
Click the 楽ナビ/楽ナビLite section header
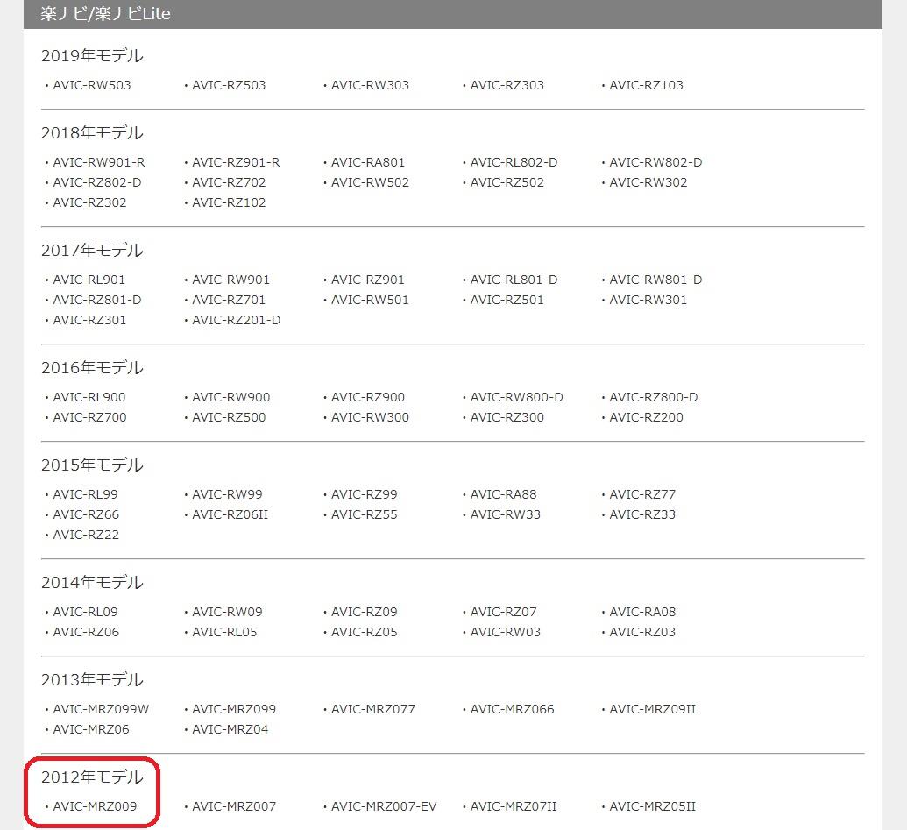pos(453,14)
